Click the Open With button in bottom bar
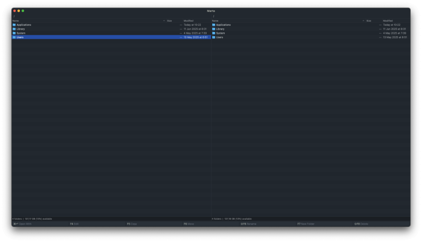 tap(24, 224)
